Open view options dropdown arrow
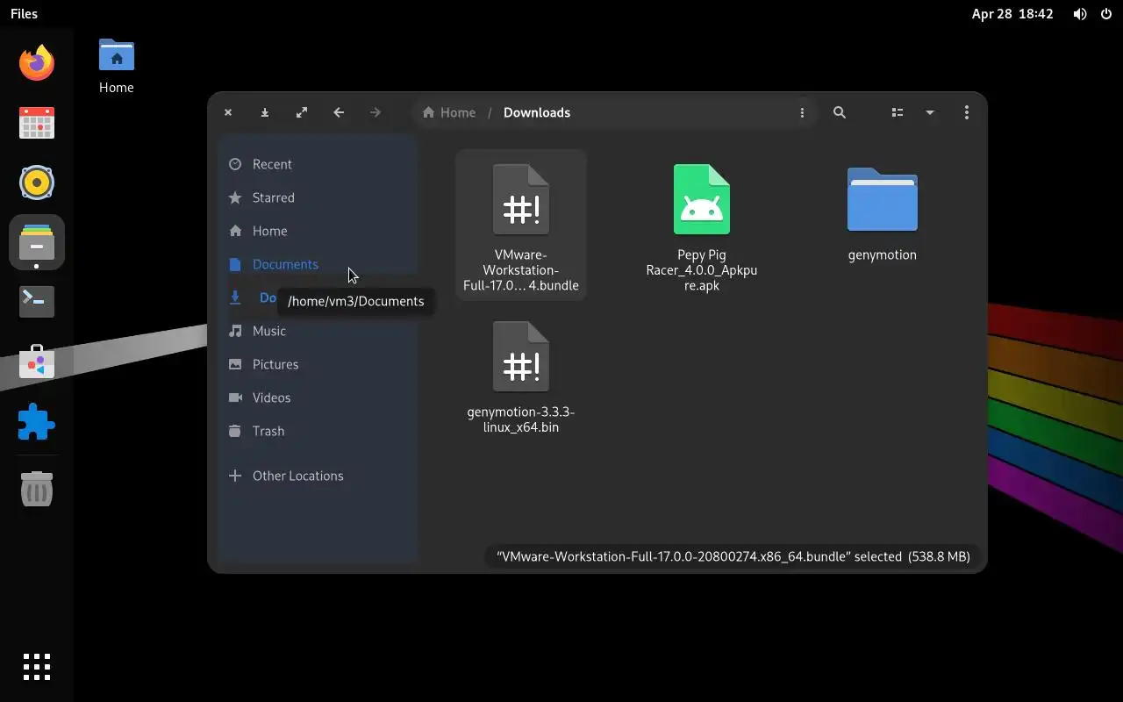 930,112
